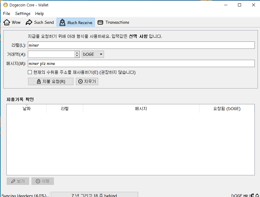Click the HD wallet status icon
Image resolution: width=260 pixels, height=197 pixels.
pyautogui.click(x=246, y=195)
